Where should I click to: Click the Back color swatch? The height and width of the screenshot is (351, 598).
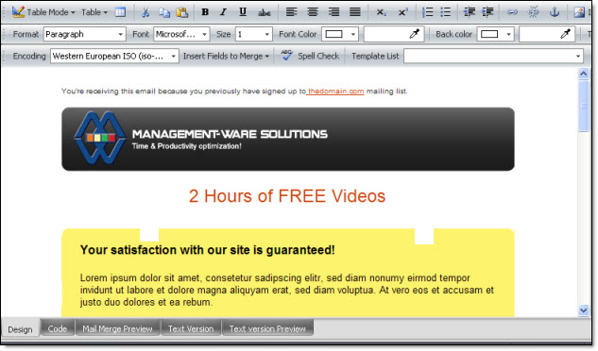(x=489, y=34)
